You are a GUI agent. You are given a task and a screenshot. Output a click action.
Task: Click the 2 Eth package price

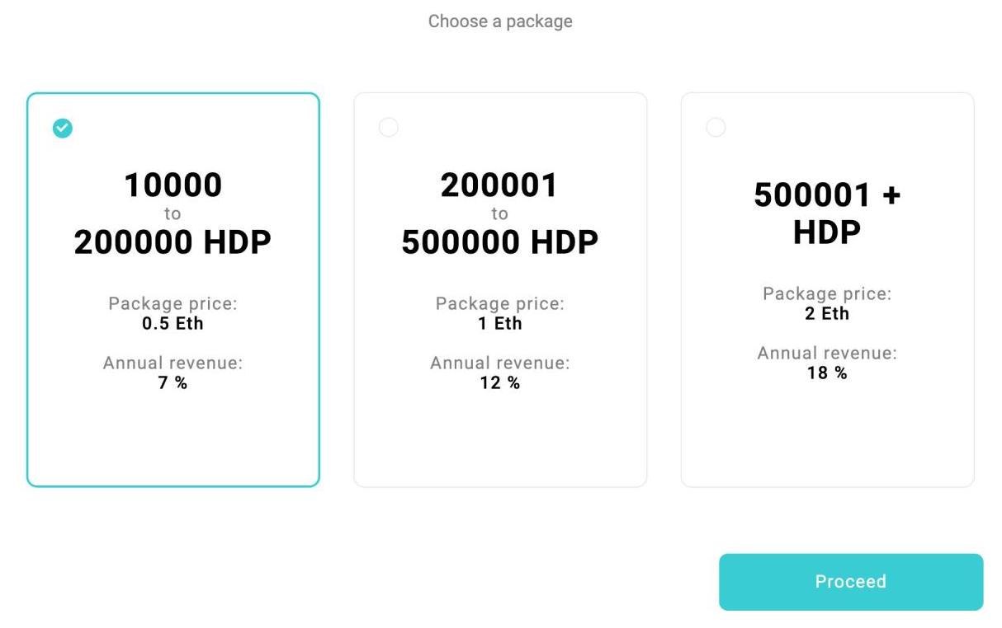click(x=827, y=313)
